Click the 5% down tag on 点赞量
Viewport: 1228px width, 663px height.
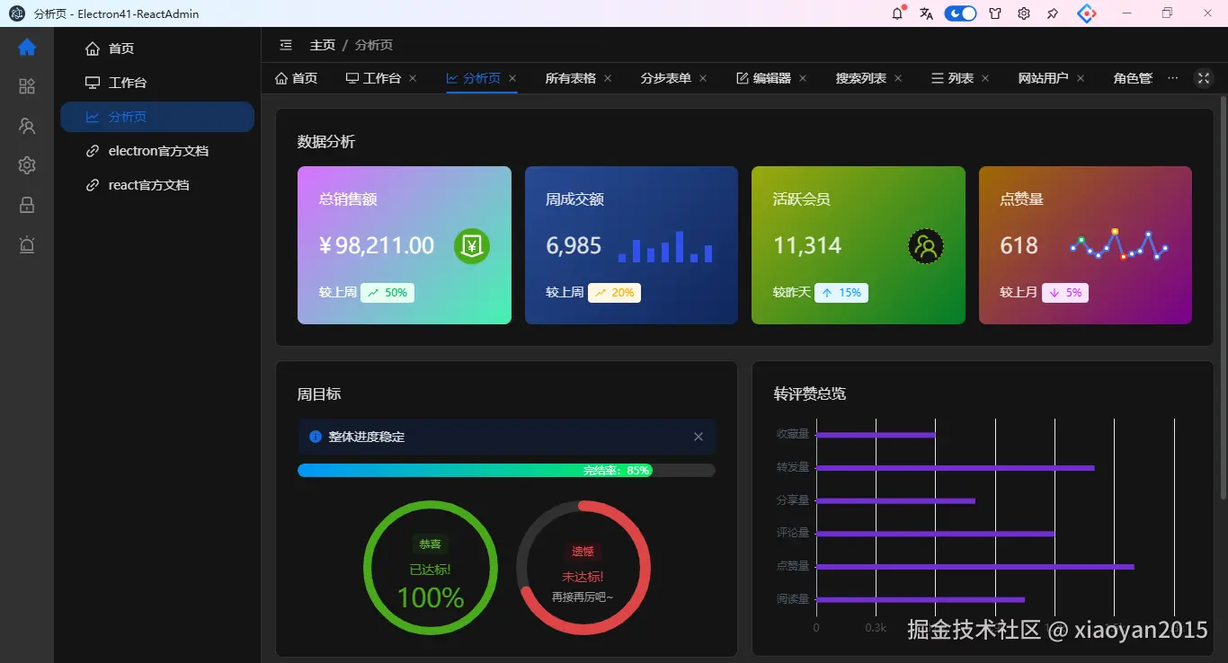coord(1065,293)
